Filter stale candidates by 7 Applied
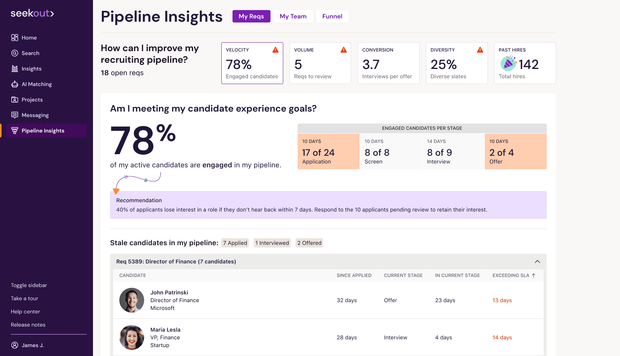The width and height of the screenshot is (620, 356). pyautogui.click(x=235, y=243)
